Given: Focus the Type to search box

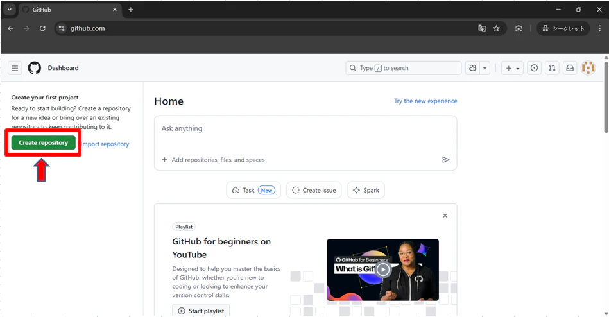Looking at the screenshot, I should pos(403,68).
